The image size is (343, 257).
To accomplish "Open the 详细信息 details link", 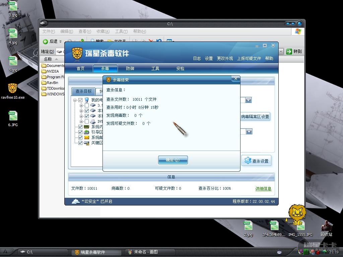I will pyautogui.click(x=263, y=188).
